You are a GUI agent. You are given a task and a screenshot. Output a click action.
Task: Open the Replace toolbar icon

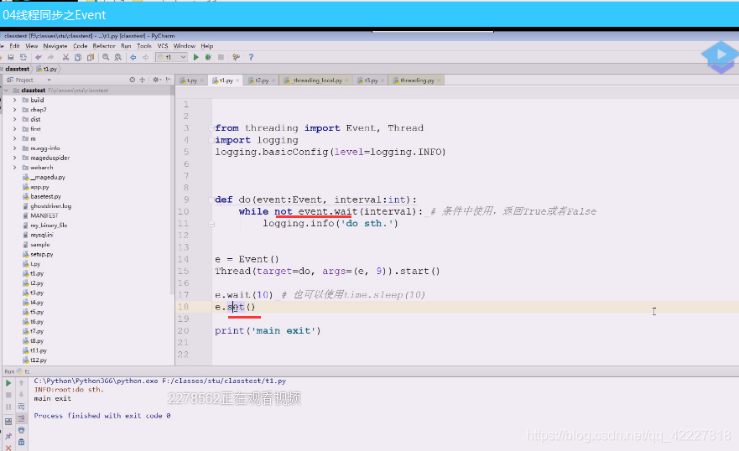[x=117, y=57]
